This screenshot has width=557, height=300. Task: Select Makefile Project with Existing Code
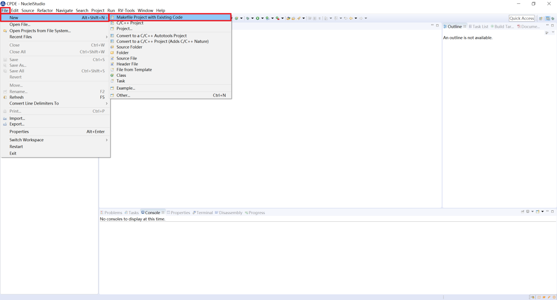149,17
